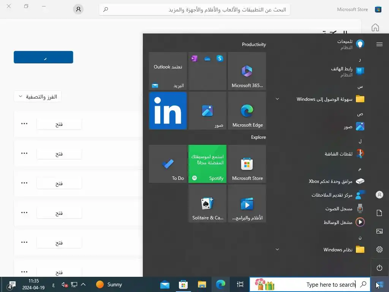Click the Explore group heading
389x292 pixels.
pos(258,137)
